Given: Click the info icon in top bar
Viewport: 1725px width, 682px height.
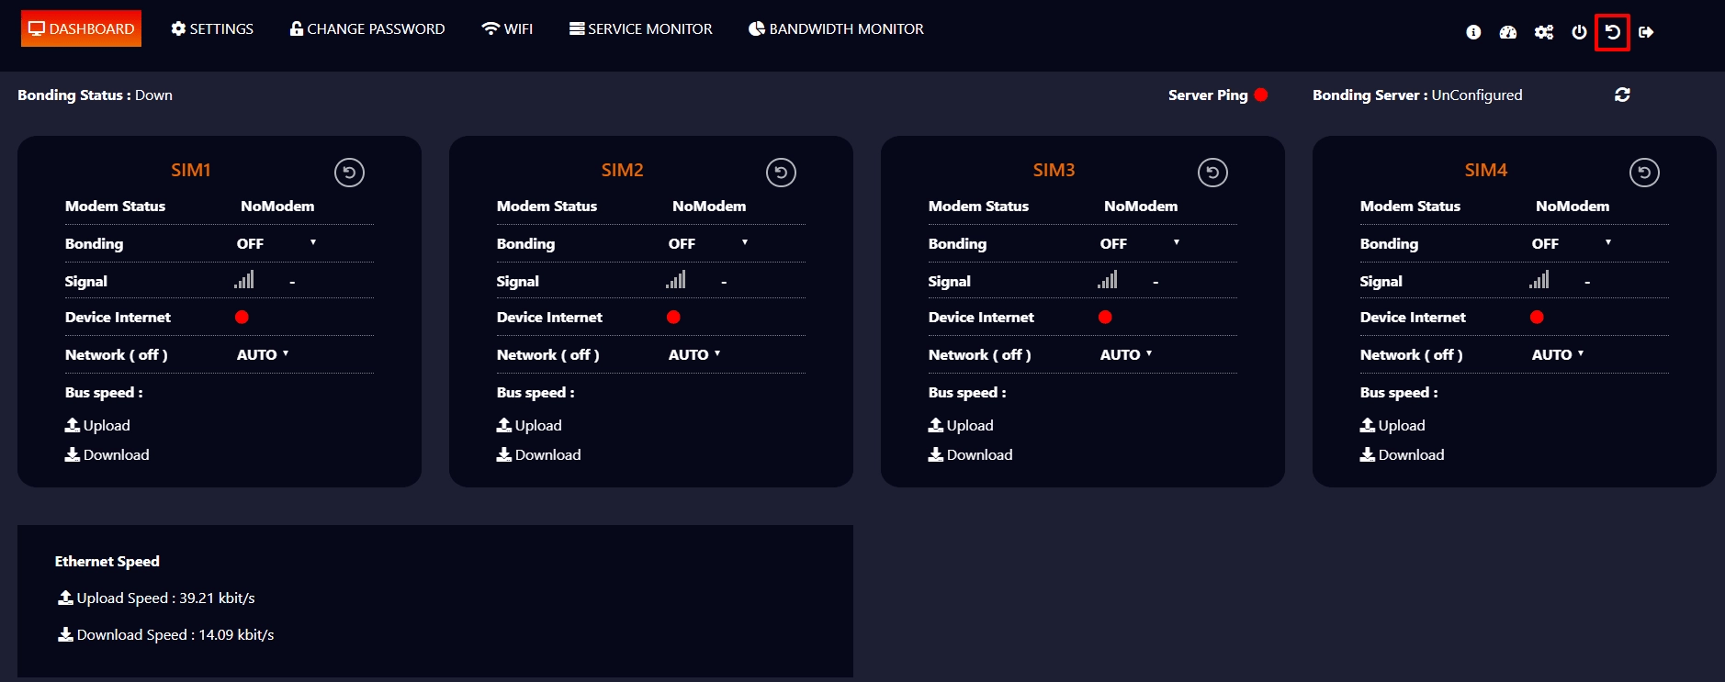Looking at the screenshot, I should pyautogui.click(x=1473, y=32).
